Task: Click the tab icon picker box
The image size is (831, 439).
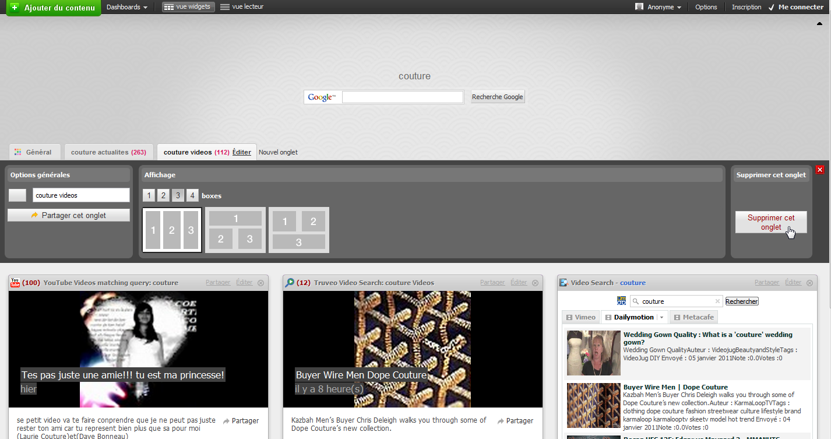Action: coord(17,195)
